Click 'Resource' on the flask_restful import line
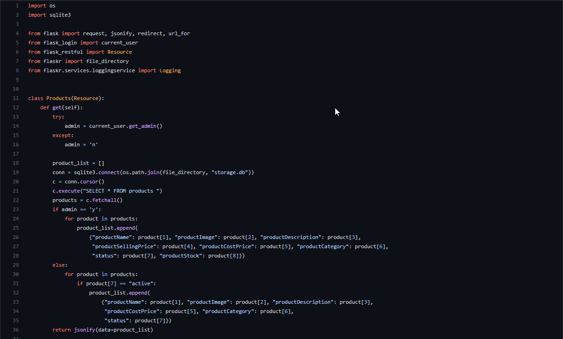Image resolution: width=563 pixels, height=339 pixels. point(120,52)
